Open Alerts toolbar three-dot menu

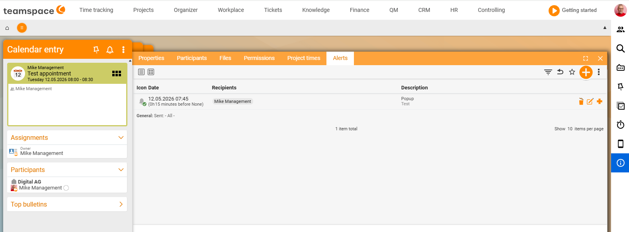[599, 72]
